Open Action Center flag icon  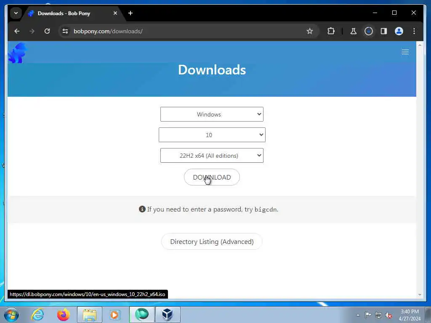[368, 315]
